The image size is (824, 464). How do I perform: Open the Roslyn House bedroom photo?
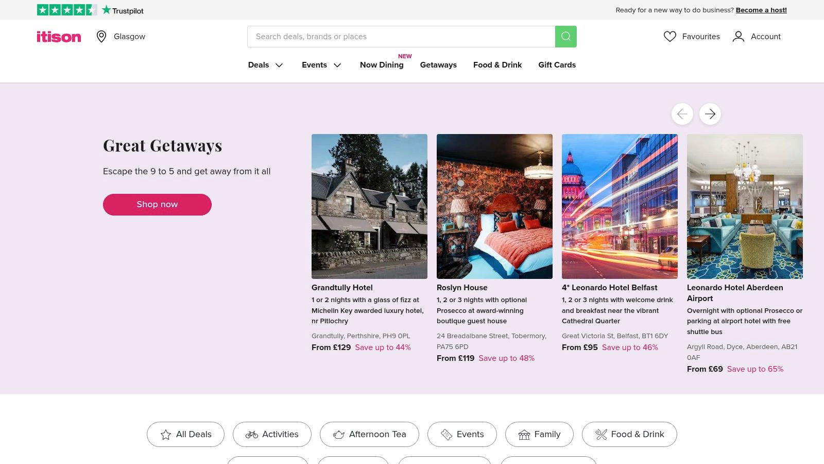494,206
